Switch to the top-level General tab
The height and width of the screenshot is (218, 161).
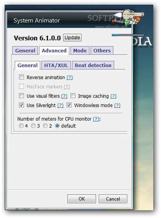(x=25, y=50)
